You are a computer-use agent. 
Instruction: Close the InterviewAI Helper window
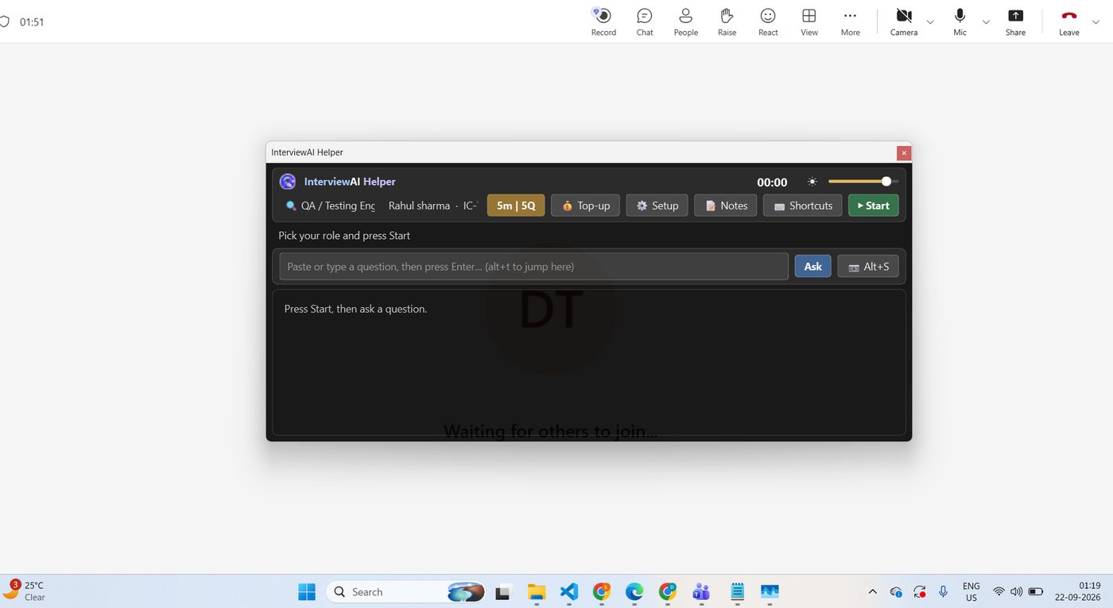(904, 153)
